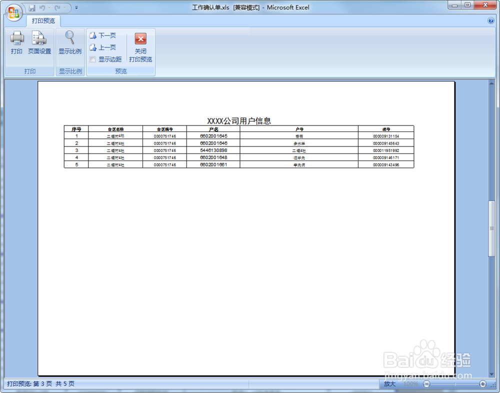Click cell 5446130898

[213, 150]
